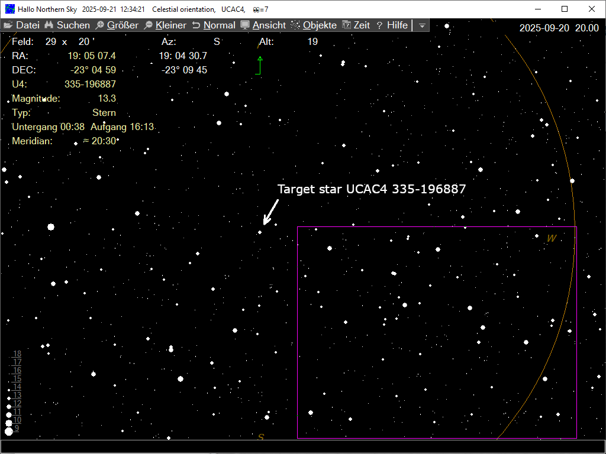Pick magnitude 9 in the brightness scale
Image resolution: width=606 pixels, height=454 pixels.
click(17, 428)
